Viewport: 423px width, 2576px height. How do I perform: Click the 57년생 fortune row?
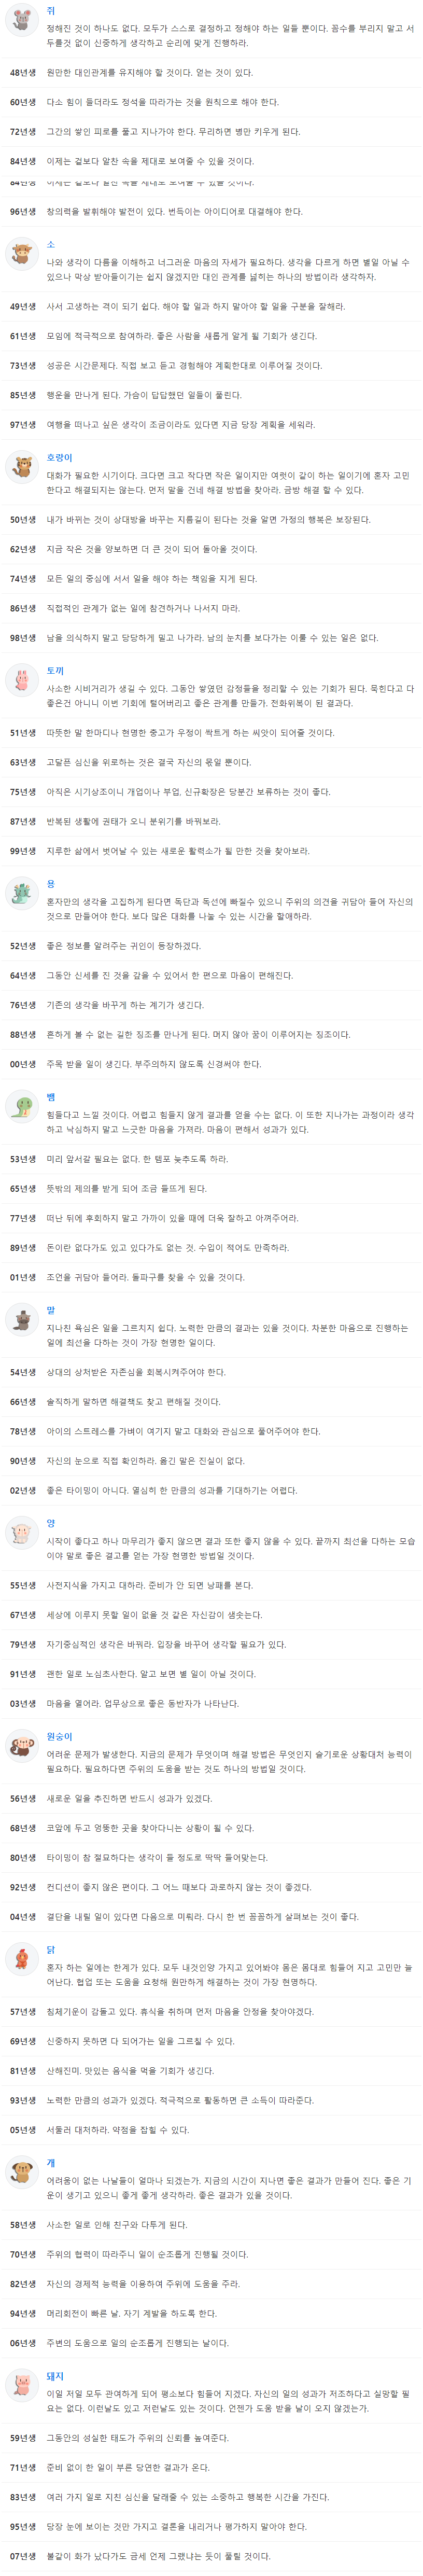coord(211,2011)
